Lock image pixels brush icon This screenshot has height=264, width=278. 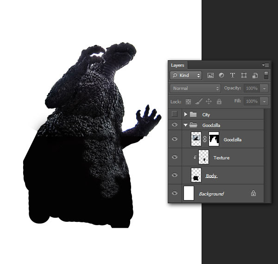pyautogui.click(x=199, y=101)
